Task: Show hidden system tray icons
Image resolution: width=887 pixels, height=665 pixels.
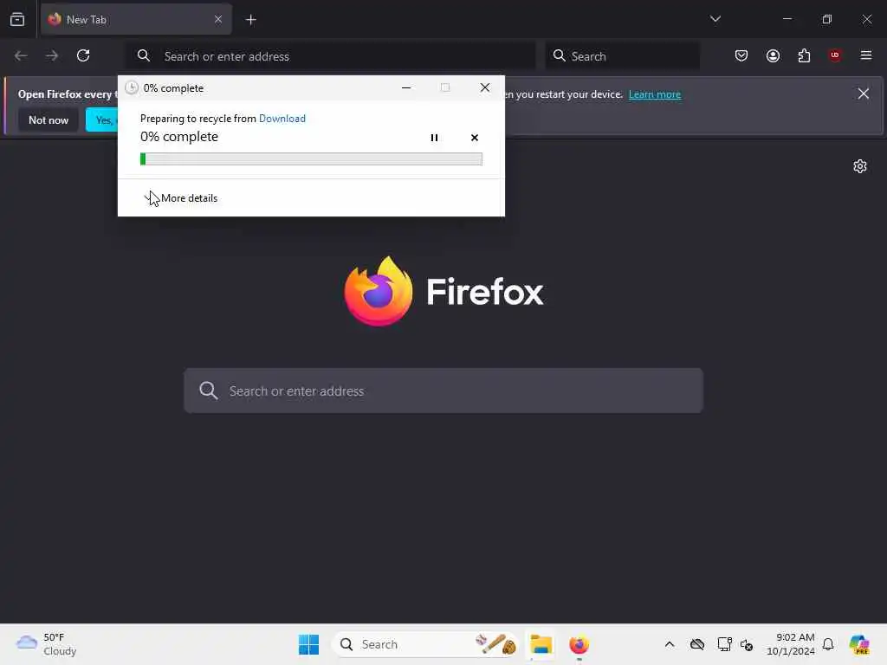Action: (x=670, y=644)
